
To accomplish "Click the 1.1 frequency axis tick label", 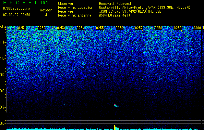I will [x=3, y=42].
